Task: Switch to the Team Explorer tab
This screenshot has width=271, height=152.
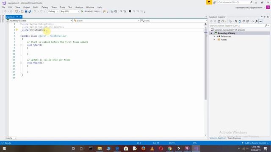Action: pos(234,138)
